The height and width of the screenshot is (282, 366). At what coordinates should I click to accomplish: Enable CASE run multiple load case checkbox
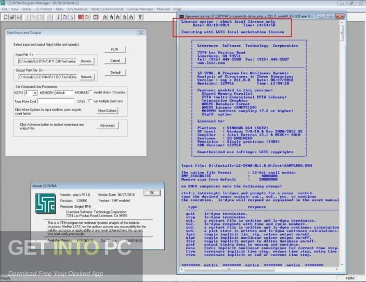90,101
